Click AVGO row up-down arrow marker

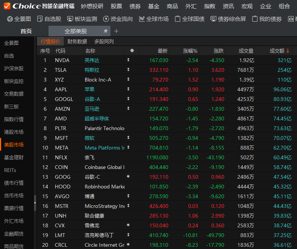128,196
